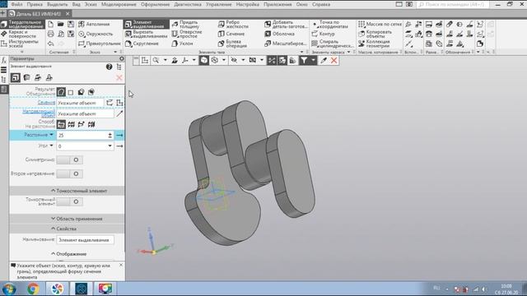This screenshot has width=527, height=296.
Task: Click the filter funnel icon in view toolbar
Action: (304, 60)
